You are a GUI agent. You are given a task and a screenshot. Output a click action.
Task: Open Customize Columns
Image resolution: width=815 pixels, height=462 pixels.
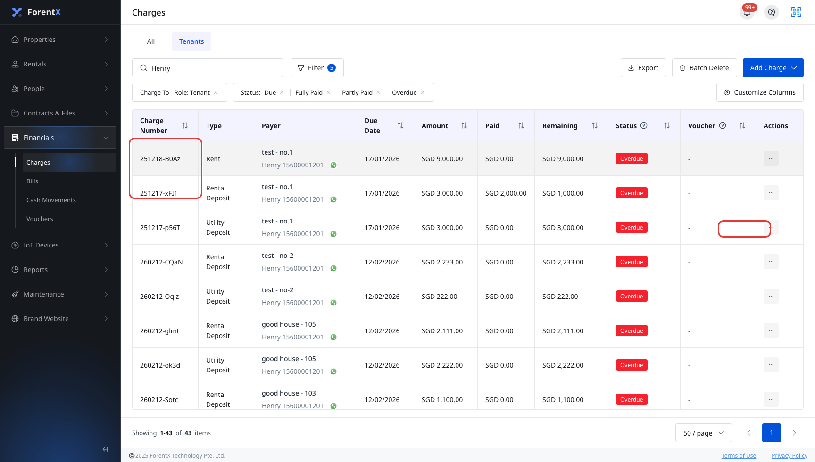(760, 92)
